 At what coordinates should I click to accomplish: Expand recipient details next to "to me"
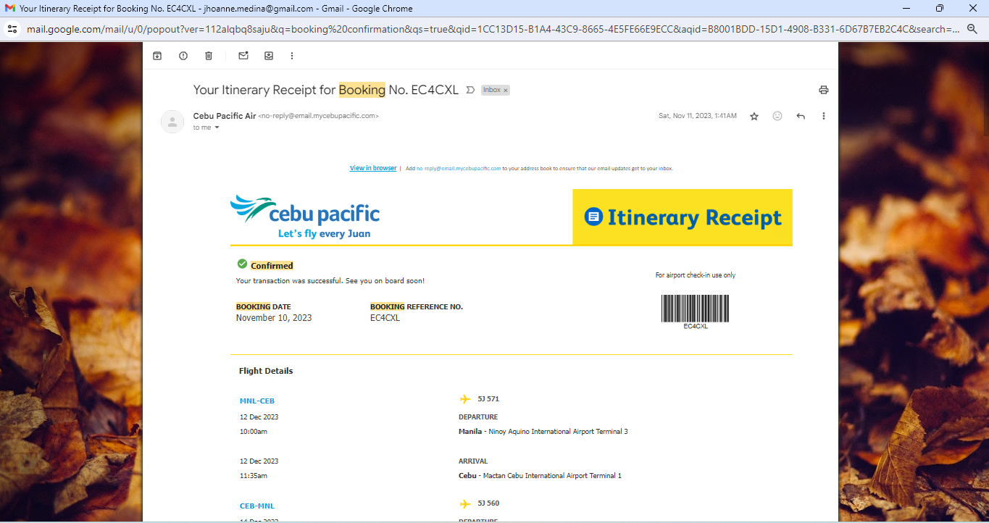tap(217, 127)
